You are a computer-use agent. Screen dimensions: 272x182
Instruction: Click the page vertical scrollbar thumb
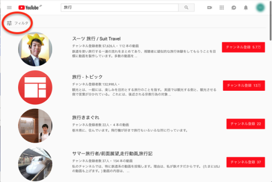click(x=270, y=21)
